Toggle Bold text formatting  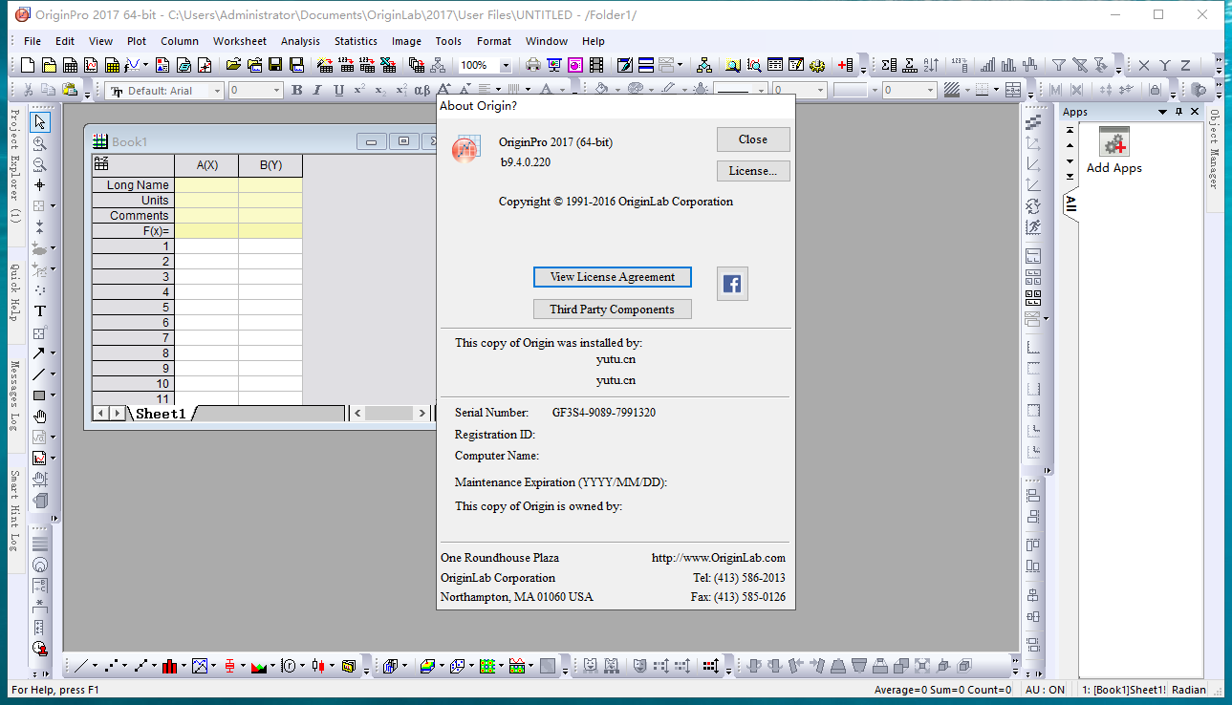(296, 91)
